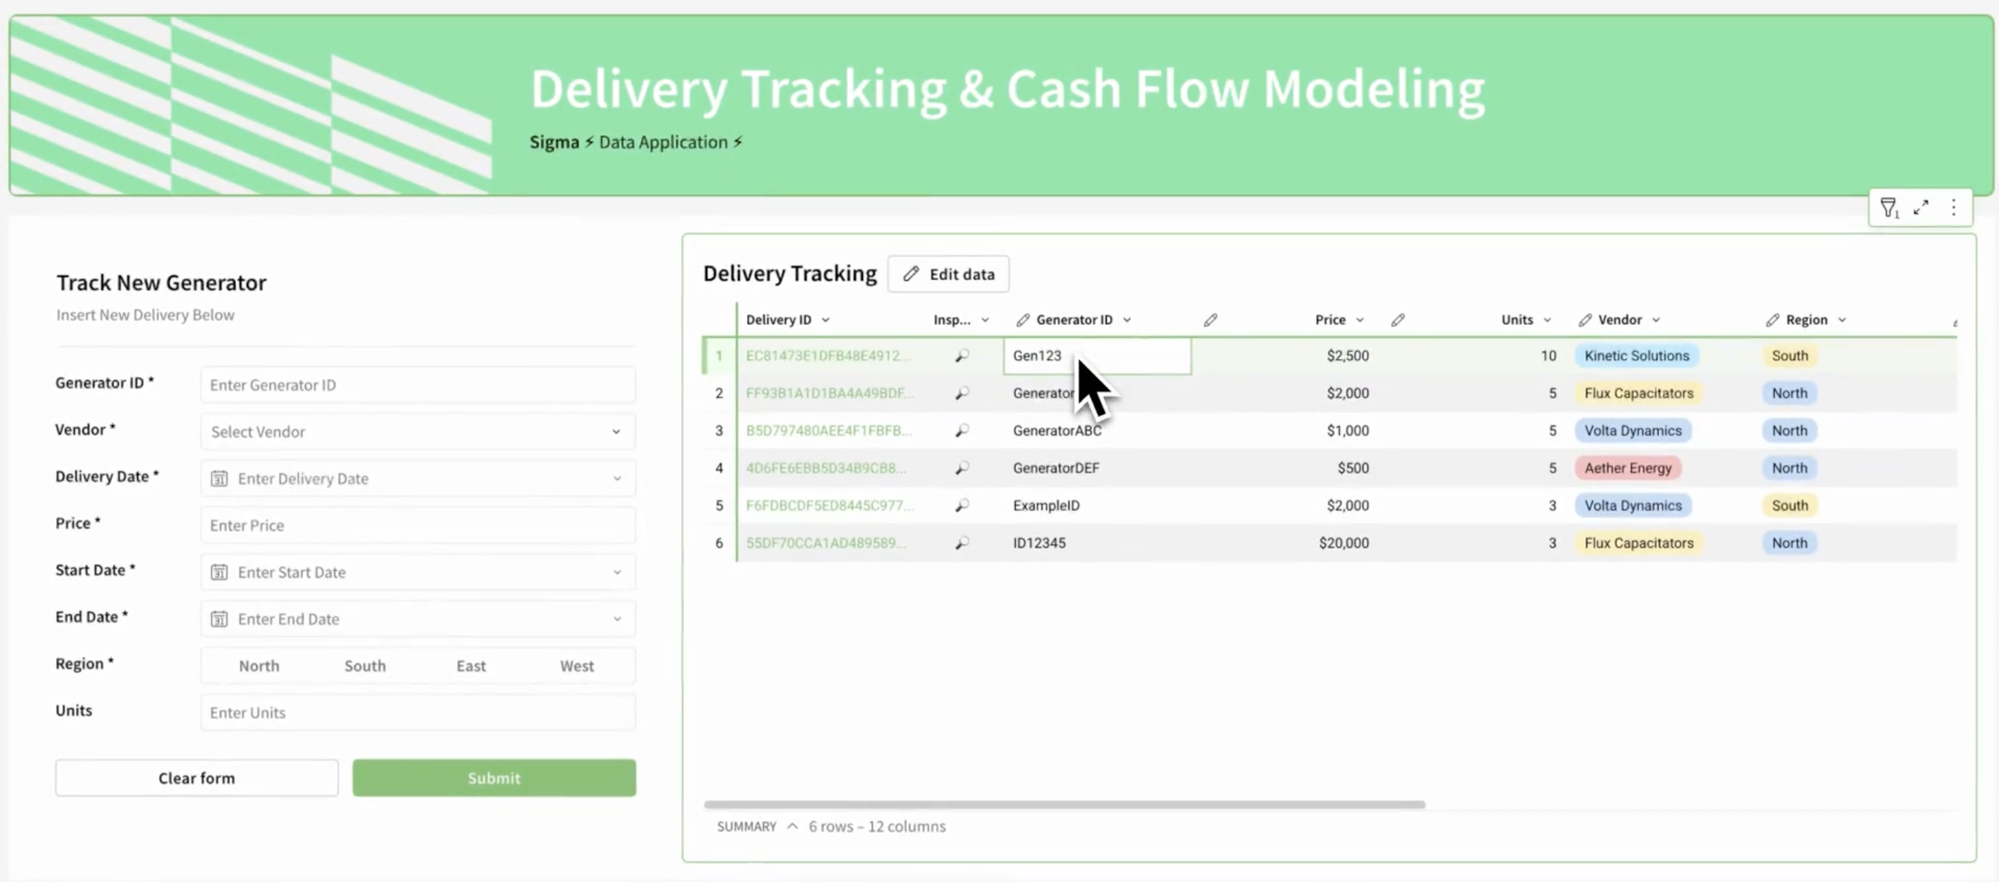Viewport: 1999px width, 882px height.
Task: Click the filter icon above the table
Action: click(1888, 207)
